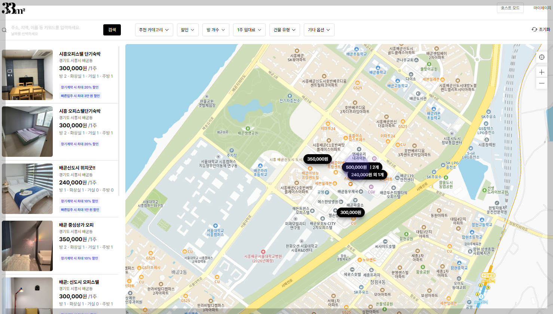Image resolution: width=553 pixels, height=314 pixels.
Task: Click the 날짜를 선택하세요 date field
Action: 24,34
